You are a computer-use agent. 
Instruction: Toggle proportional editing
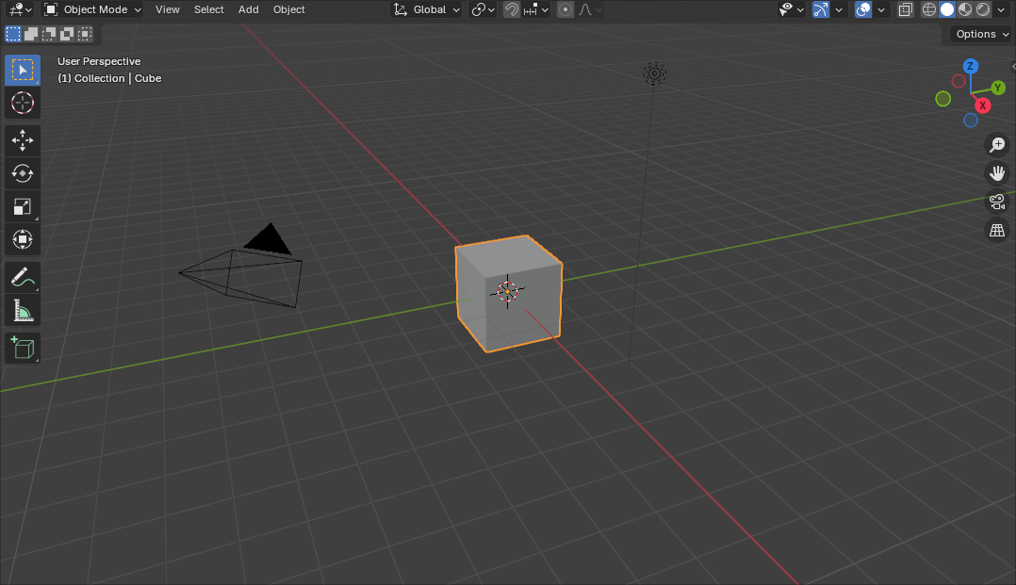(x=565, y=9)
